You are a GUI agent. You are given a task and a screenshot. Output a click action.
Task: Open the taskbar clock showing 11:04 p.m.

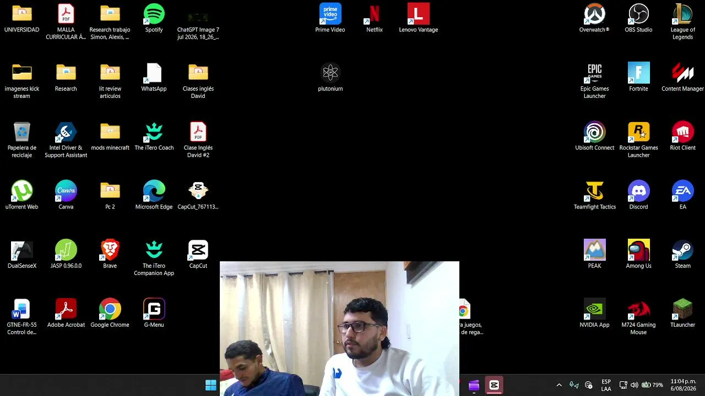pos(684,385)
